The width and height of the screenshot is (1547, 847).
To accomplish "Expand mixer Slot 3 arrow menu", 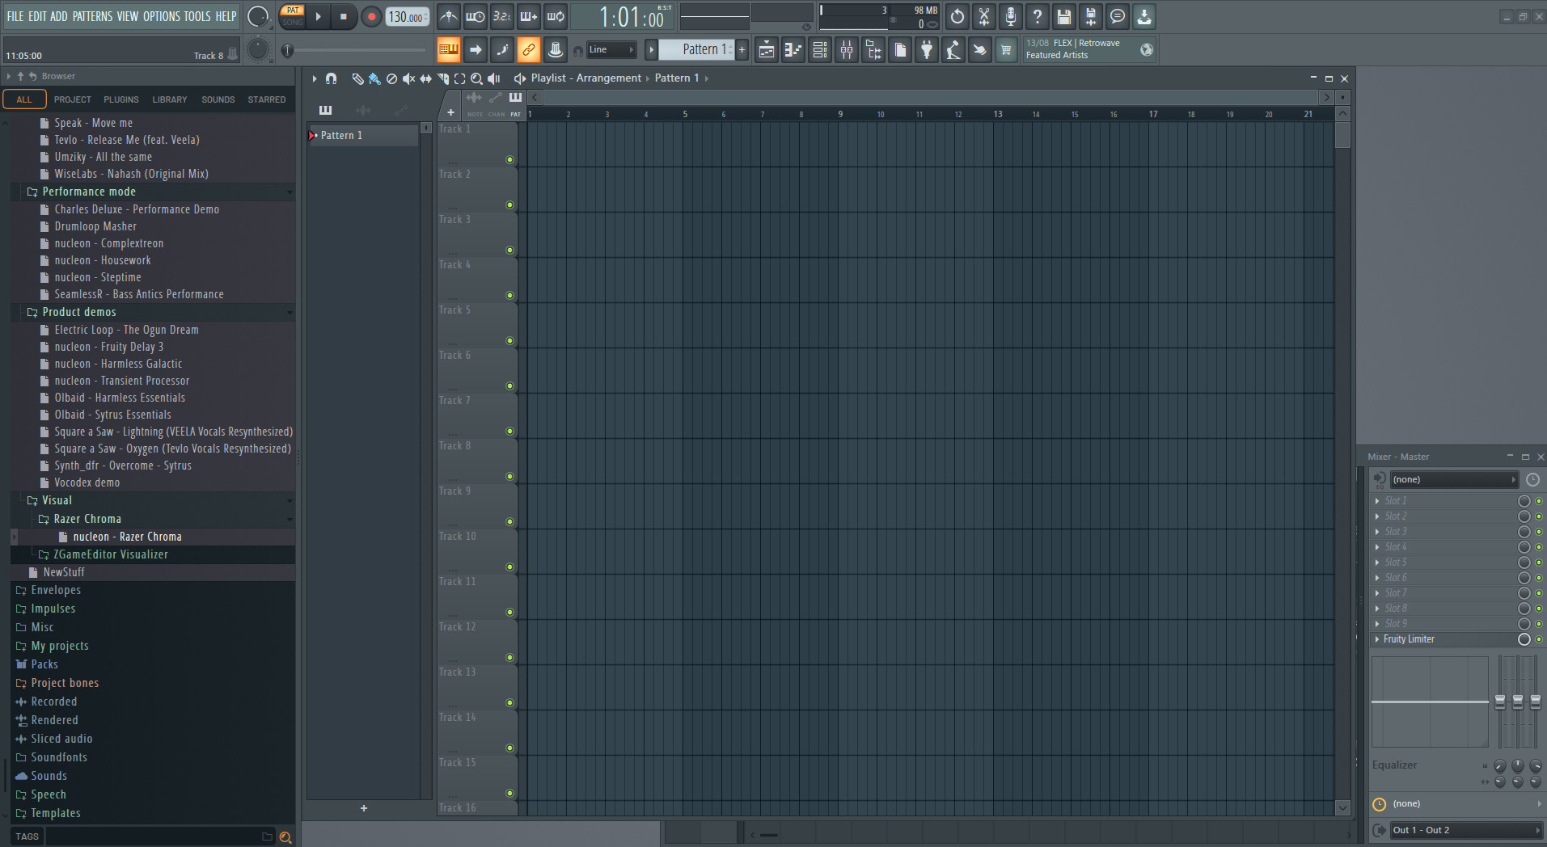I will [x=1377, y=532].
